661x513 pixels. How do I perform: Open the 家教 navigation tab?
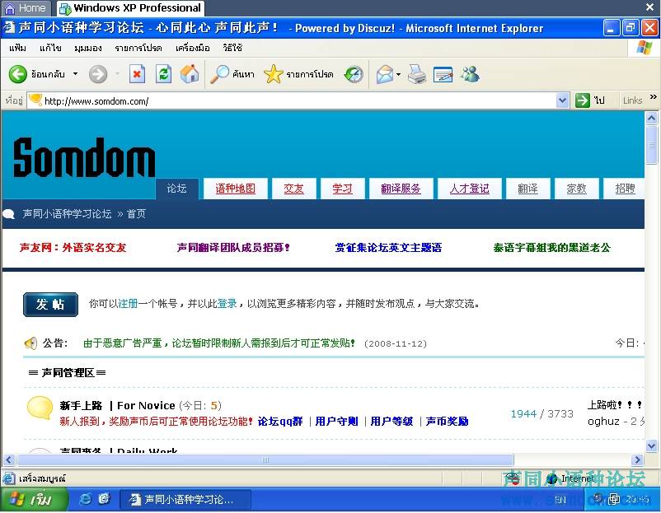tap(576, 189)
